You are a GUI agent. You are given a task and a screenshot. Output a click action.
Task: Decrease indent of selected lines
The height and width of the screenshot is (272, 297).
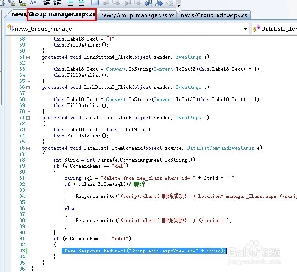click(46, 2)
